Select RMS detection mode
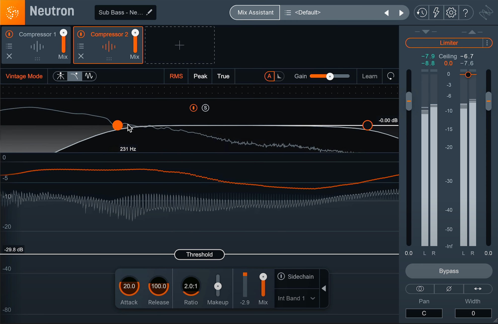This screenshot has width=498, height=324. 176,76
